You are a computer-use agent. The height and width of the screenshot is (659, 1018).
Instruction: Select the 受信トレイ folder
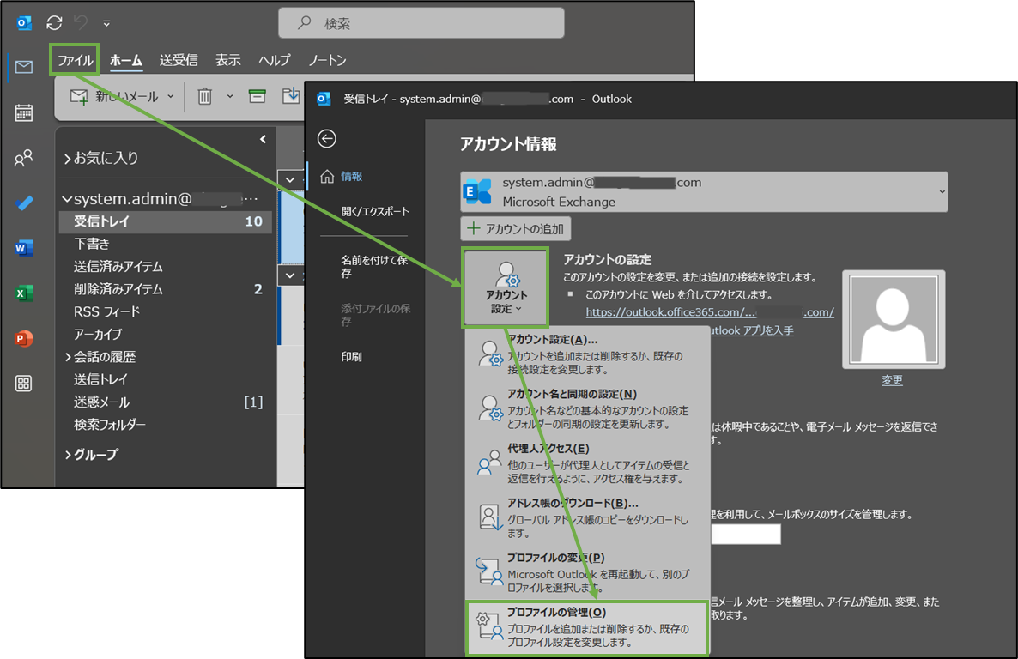(166, 221)
